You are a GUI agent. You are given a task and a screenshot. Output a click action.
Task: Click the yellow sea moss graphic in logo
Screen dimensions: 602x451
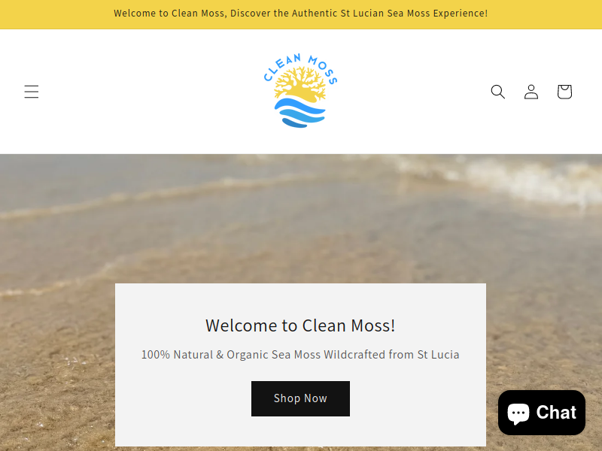299,85
